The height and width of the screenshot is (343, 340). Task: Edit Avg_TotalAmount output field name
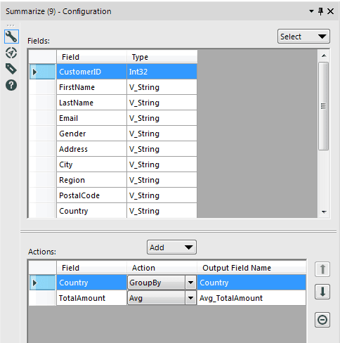(251, 298)
